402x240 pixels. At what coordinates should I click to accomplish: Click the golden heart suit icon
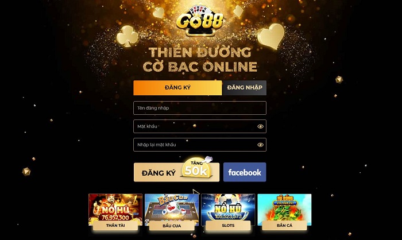pyautogui.click(x=271, y=36)
